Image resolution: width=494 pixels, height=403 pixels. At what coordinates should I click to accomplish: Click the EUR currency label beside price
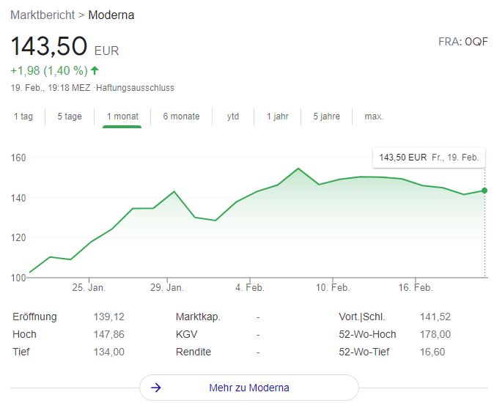click(106, 51)
